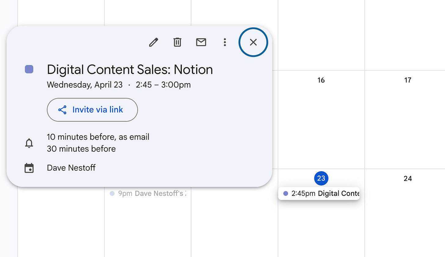445x257 pixels.
Task: Open the 2:45pm Digital Content event chip
Action: 319,193
